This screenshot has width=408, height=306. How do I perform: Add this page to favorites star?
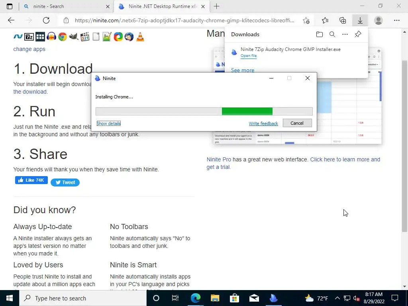[306, 20]
